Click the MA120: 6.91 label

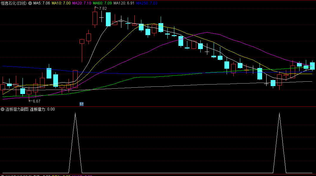(x=124, y=3)
